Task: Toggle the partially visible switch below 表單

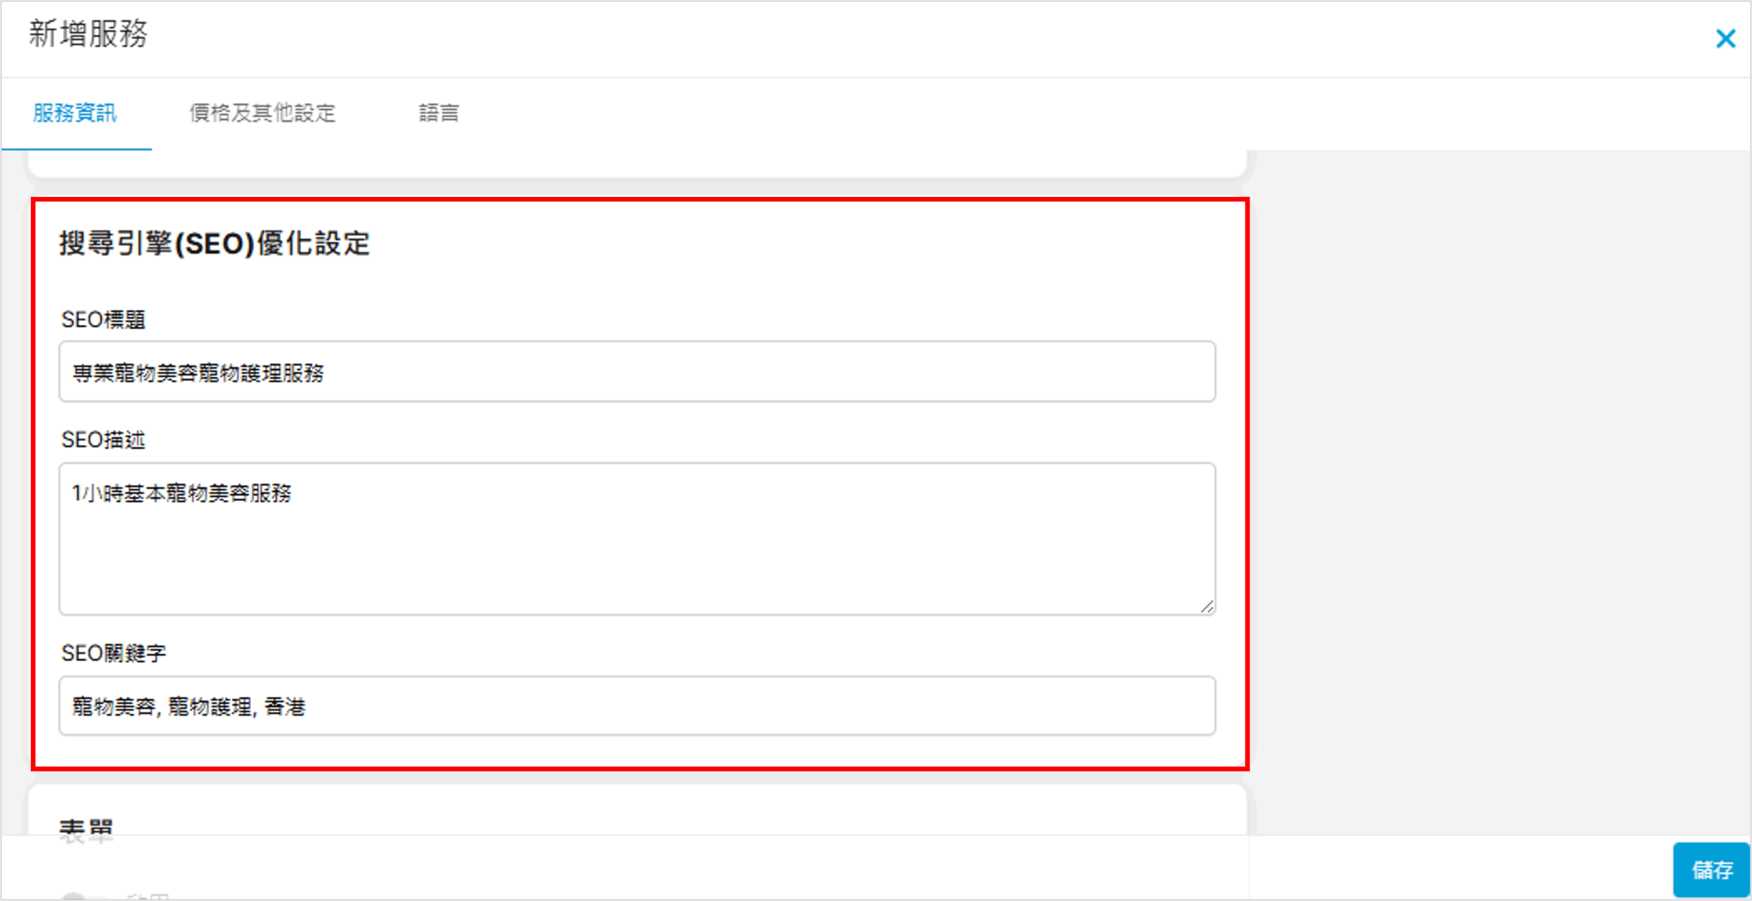Action: click(x=77, y=896)
